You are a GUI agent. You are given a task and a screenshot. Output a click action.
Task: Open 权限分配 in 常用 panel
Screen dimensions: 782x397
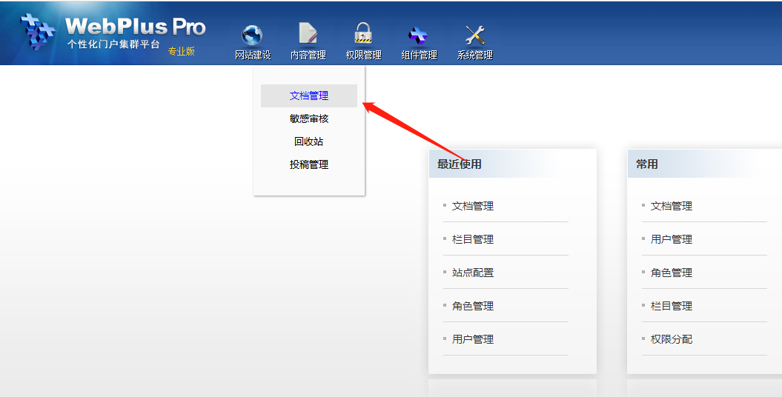coord(672,339)
